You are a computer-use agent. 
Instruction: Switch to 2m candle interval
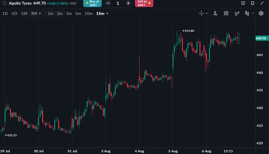60,13
